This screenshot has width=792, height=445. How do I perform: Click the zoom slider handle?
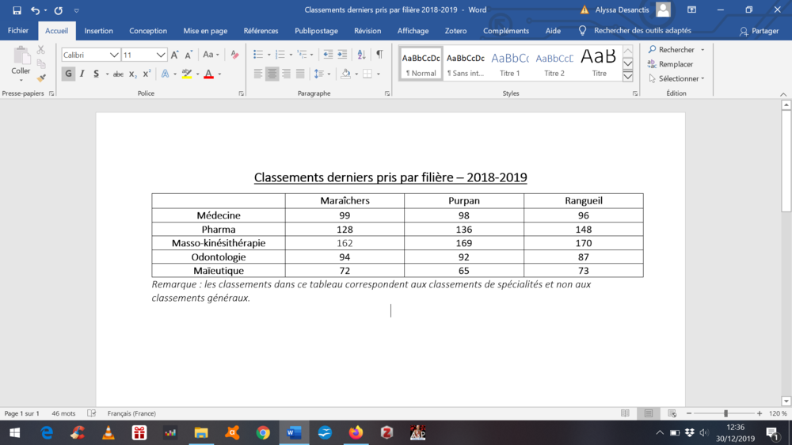tap(725, 413)
